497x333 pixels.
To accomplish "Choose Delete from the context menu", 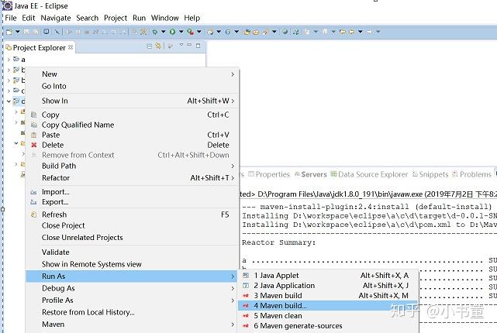I will 133,145.
